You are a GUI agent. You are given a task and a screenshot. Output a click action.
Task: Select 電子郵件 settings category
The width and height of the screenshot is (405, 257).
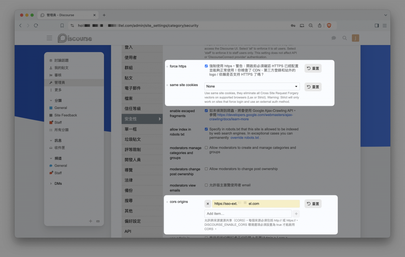[142, 88]
